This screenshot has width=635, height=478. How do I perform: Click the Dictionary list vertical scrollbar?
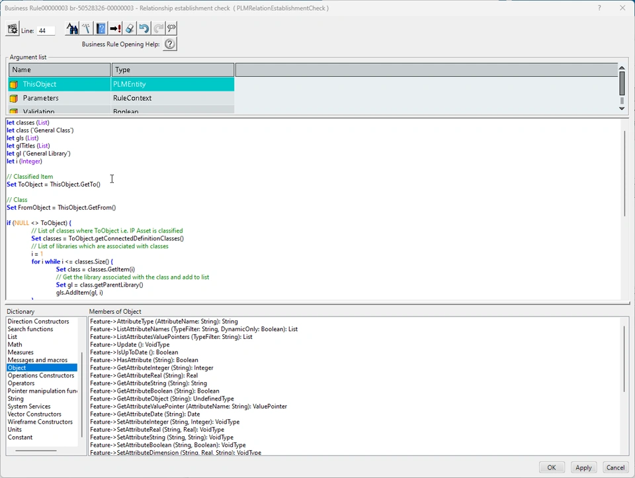pos(81,395)
